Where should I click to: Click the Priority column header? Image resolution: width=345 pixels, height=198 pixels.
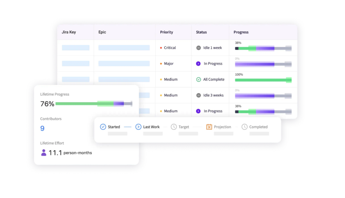[x=166, y=32]
